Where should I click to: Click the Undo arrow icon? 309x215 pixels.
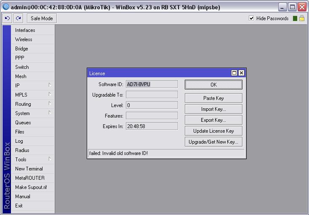pyautogui.click(x=8, y=18)
